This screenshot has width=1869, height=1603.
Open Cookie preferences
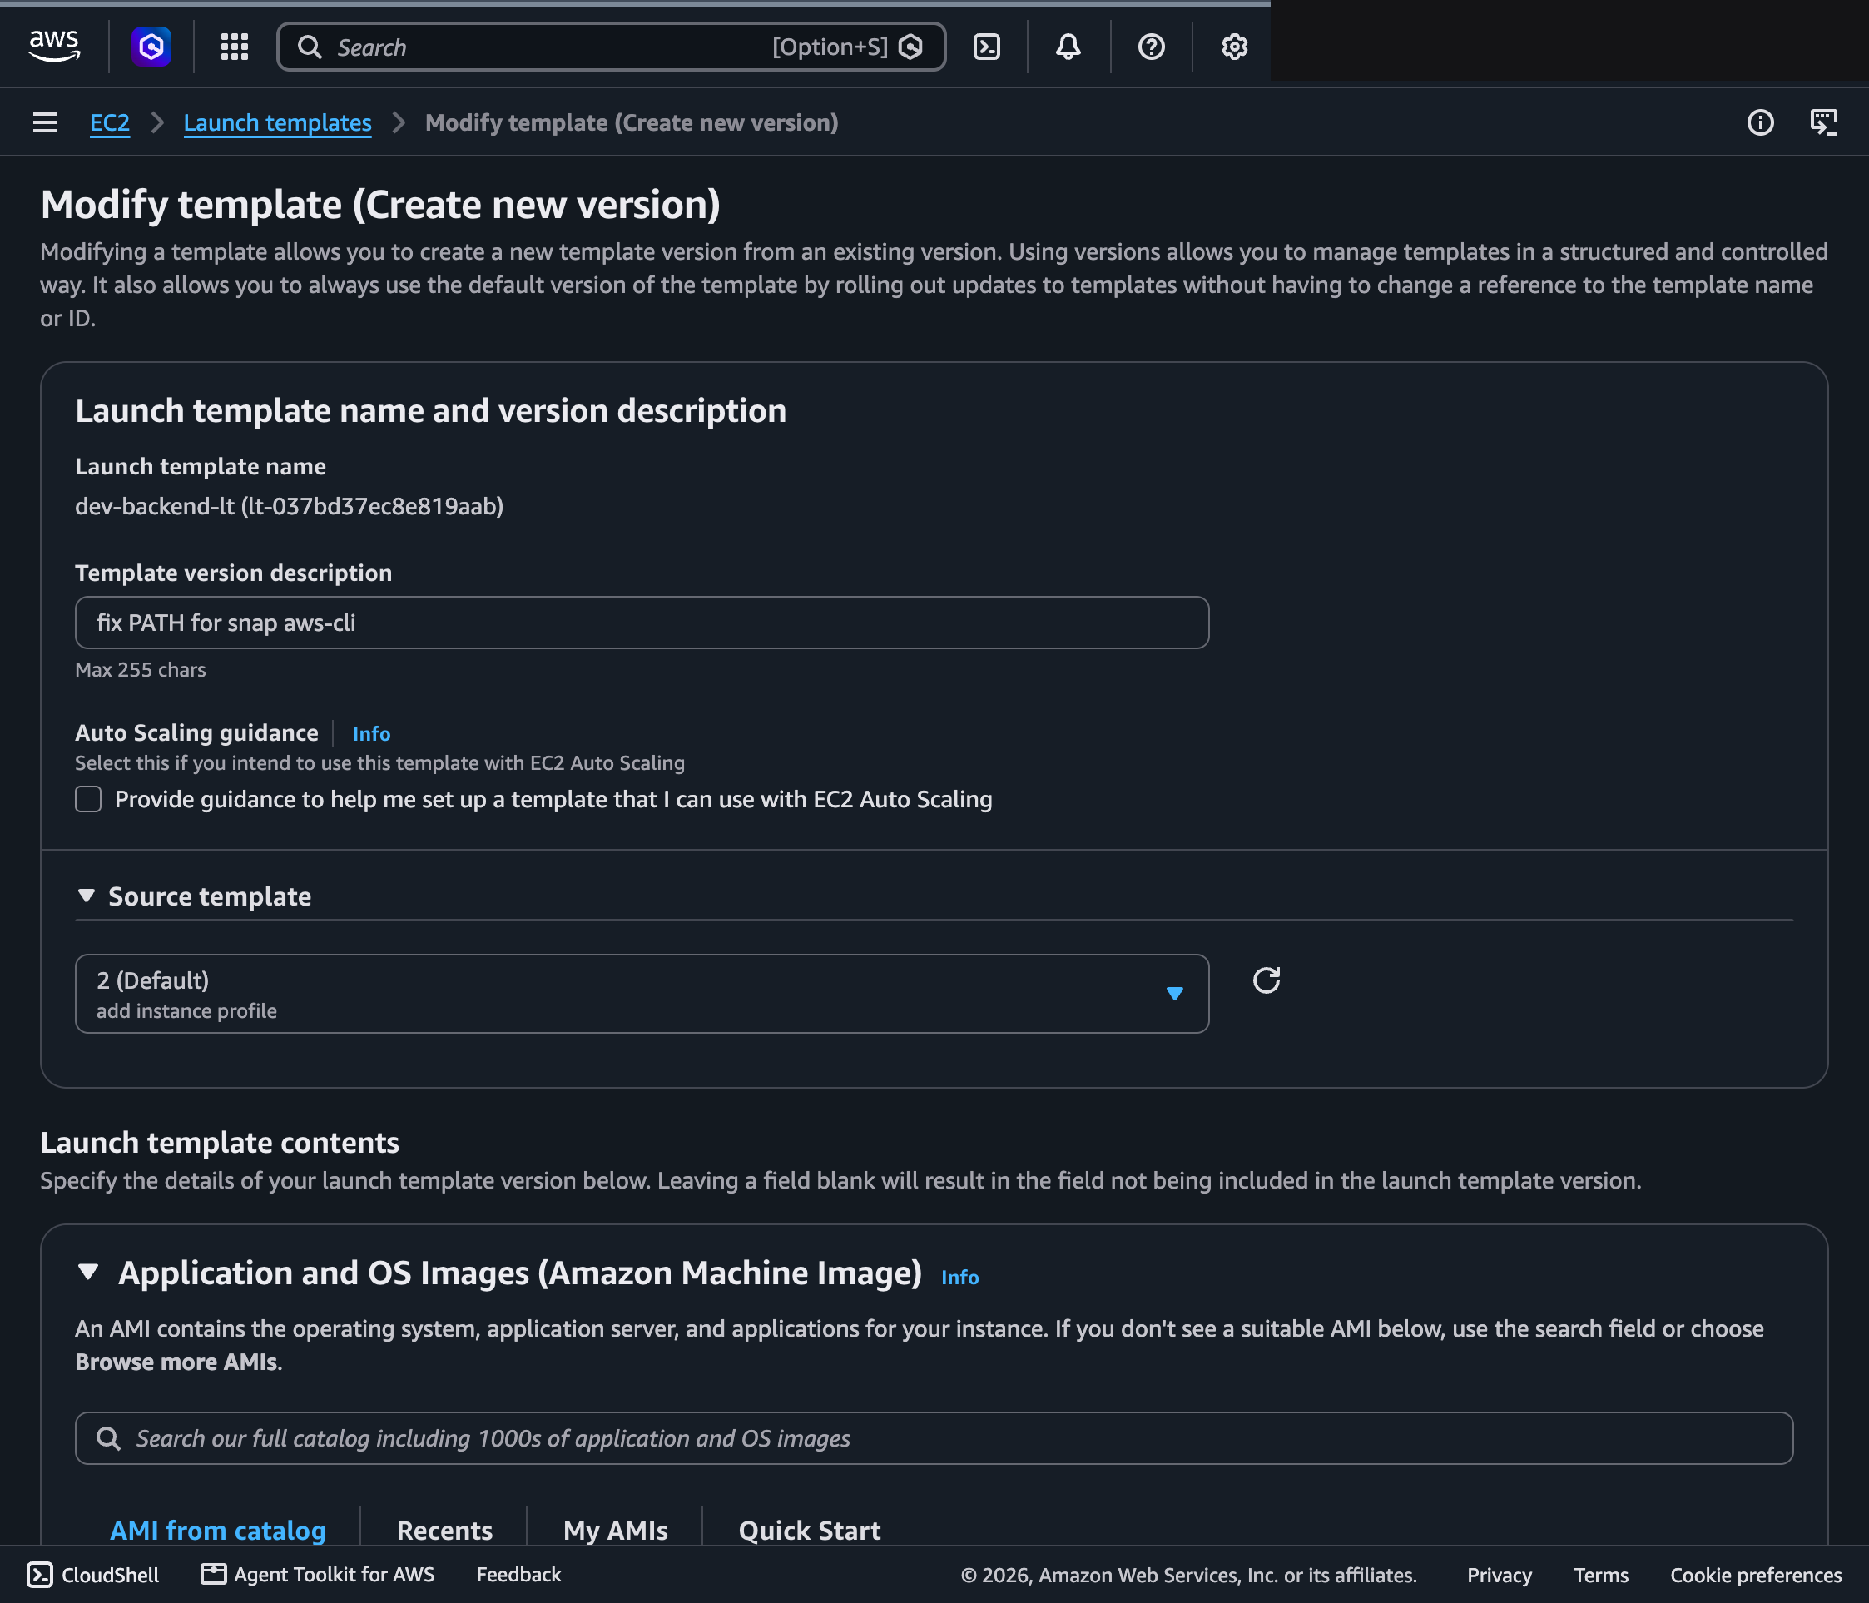point(1755,1575)
